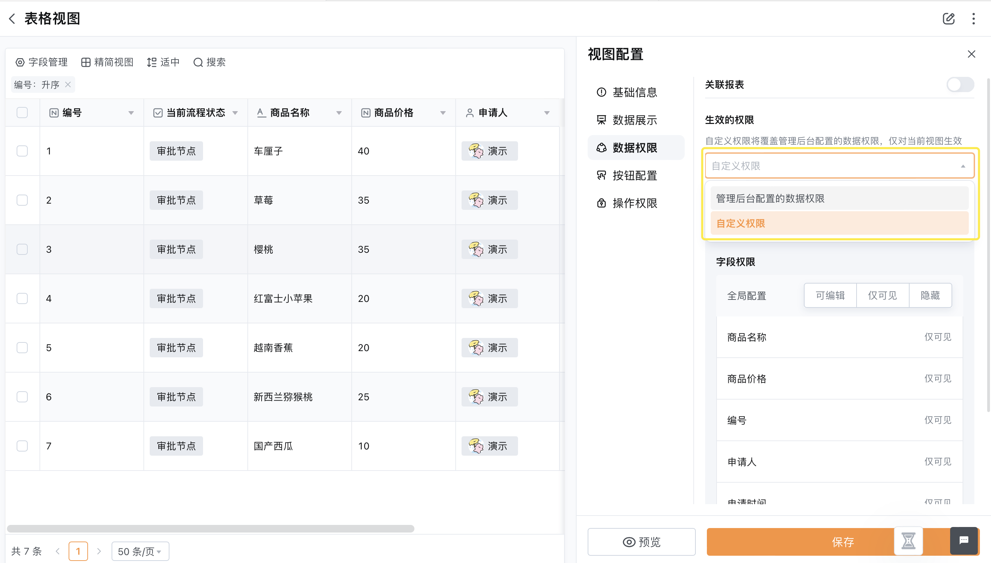Expand the 当前流程状态 column dropdown arrow
Image resolution: width=991 pixels, height=563 pixels.
tap(235, 113)
